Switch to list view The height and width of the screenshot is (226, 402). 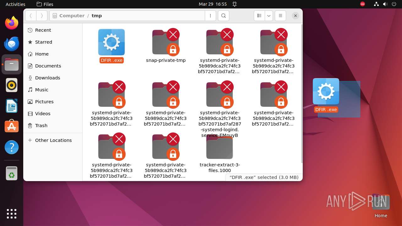coord(259,16)
